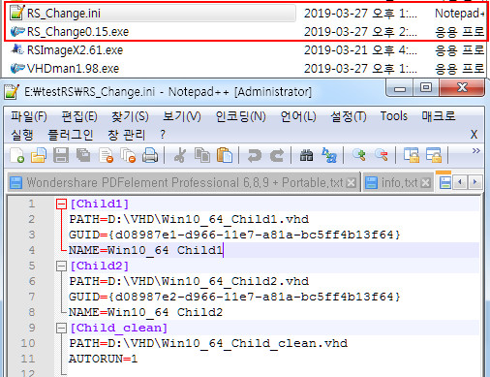Paste from clipboard with paste icon
The image size is (490, 377).
click(x=225, y=155)
